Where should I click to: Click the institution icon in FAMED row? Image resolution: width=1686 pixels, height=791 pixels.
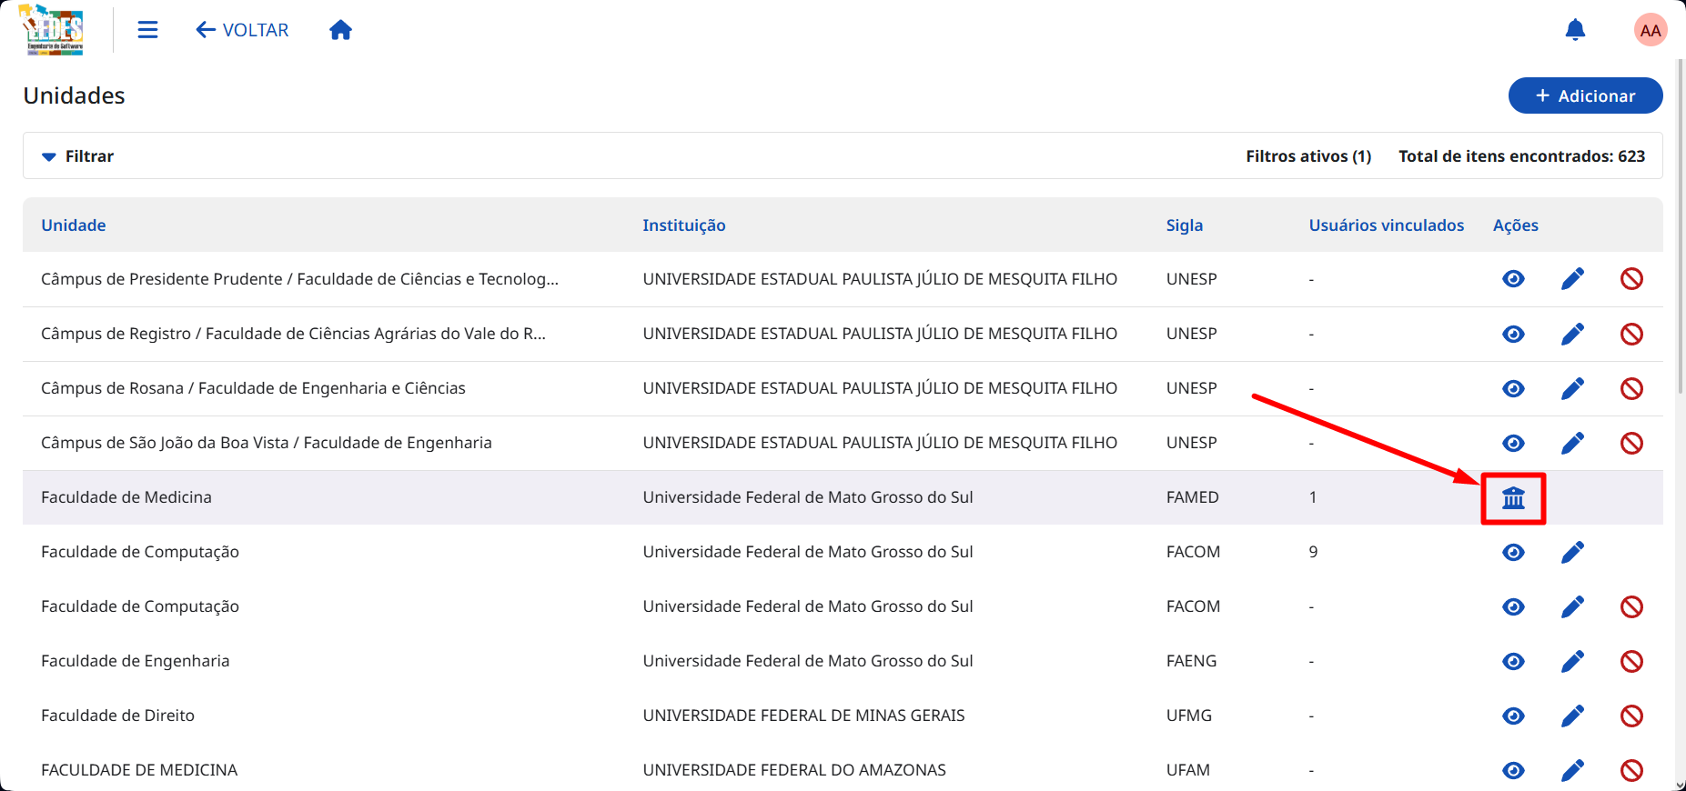1513,497
